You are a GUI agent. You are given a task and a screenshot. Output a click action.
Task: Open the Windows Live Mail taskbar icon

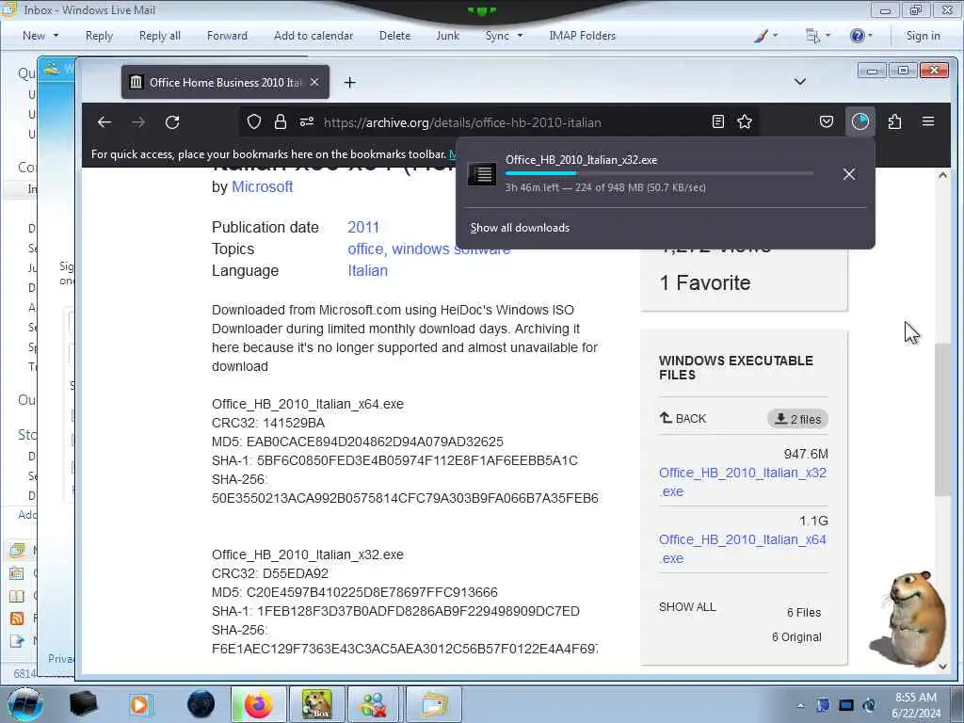coord(434,704)
